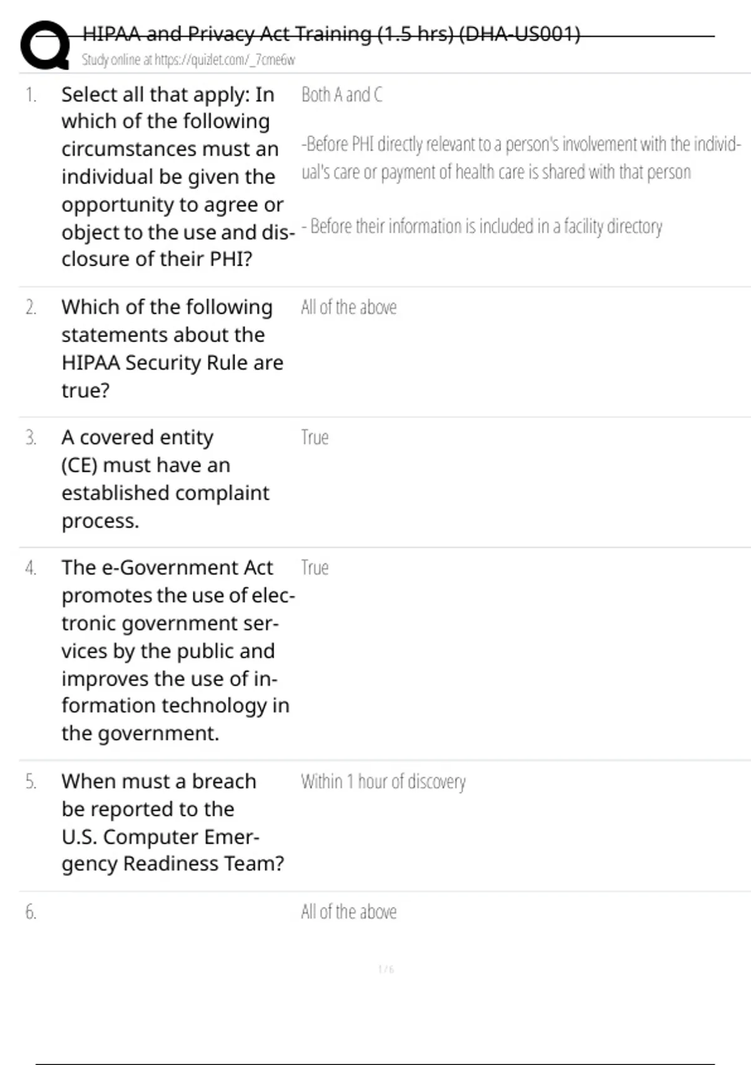Click 'All of the above' for question 2
Image resolution: width=751 pixels, height=1065 pixels.
[x=349, y=307]
